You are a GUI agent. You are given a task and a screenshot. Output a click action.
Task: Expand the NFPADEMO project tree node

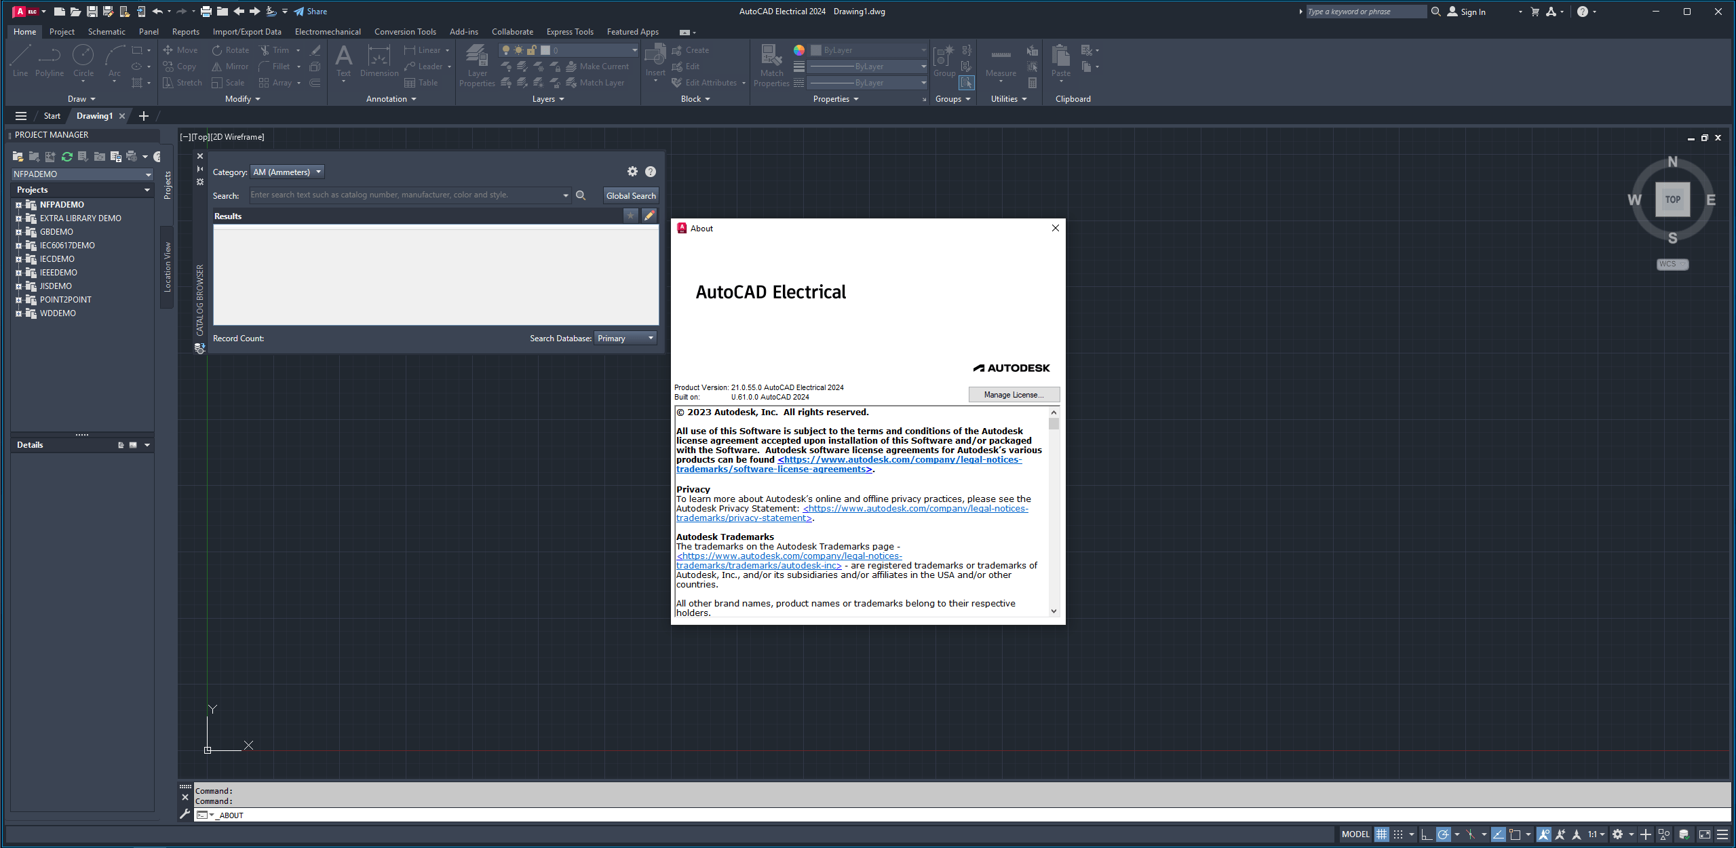tap(18, 205)
